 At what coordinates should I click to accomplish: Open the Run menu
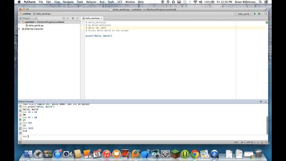pos(102,2)
